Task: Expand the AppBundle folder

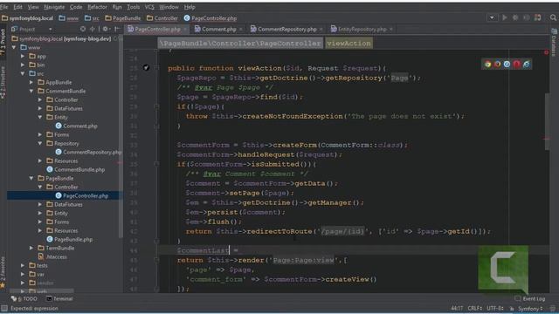Action: (x=31, y=82)
